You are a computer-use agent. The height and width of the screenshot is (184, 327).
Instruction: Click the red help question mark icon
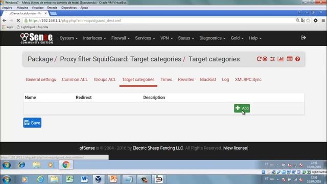pos(297,59)
